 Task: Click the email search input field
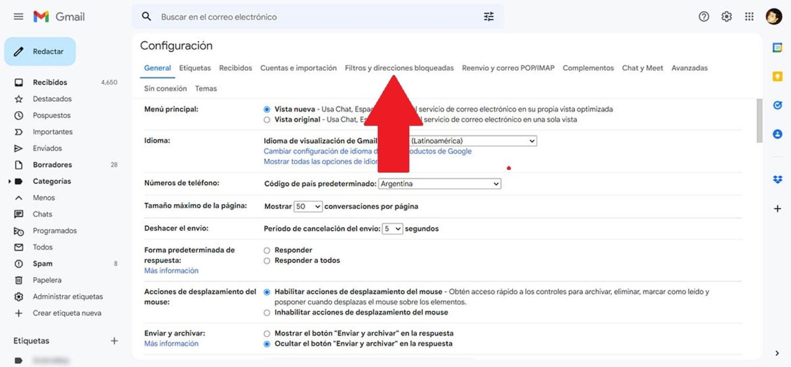pos(291,16)
